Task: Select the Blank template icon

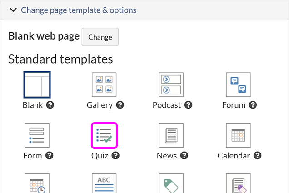Action: coord(37,85)
